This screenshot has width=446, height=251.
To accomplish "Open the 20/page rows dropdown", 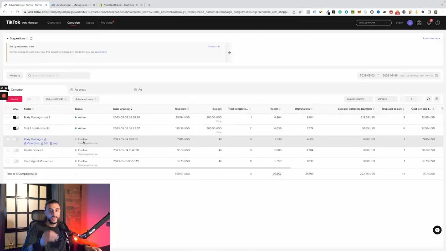I will click(386, 99).
